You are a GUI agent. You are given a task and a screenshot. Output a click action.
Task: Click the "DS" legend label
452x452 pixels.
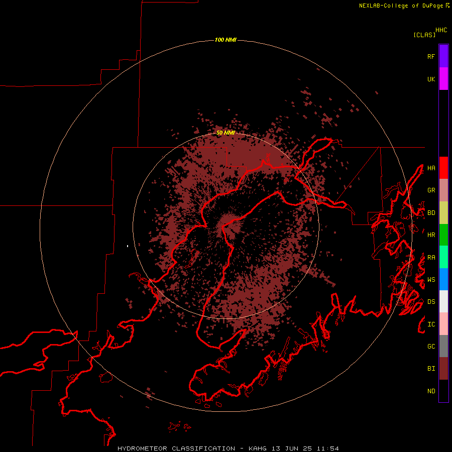tap(431, 302)
